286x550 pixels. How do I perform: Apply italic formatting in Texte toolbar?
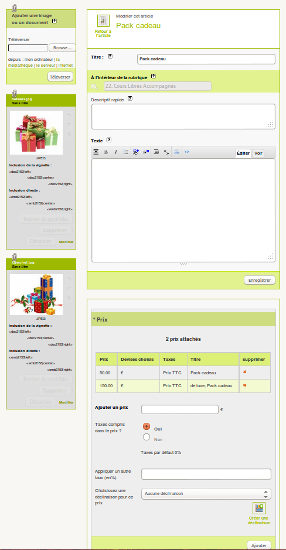pyautogui.click(x=115, y=152)
